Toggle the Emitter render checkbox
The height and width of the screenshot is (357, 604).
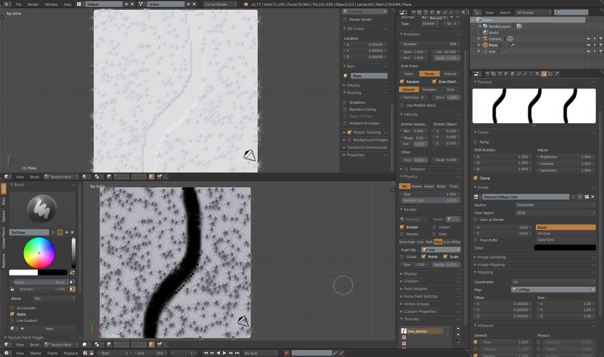(x=402, y=227)
